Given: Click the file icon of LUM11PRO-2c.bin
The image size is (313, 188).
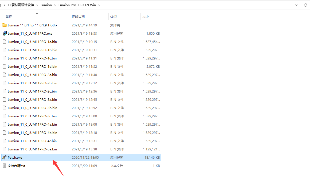Looking at the screenshot, I should [4, 91].
